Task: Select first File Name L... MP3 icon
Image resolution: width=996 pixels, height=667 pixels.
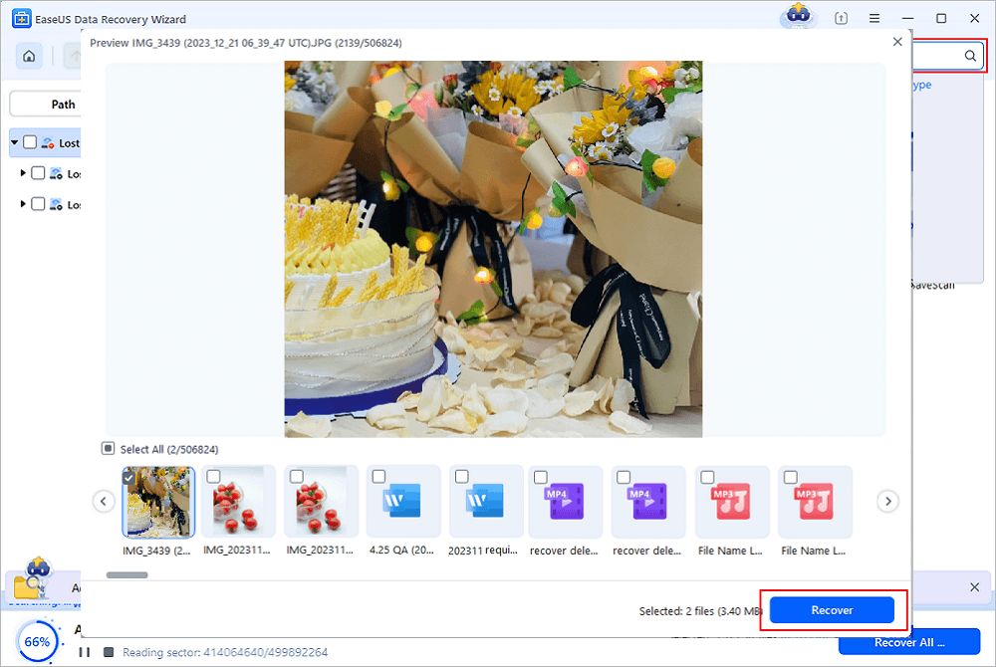Action: click(x=732, y=501)
